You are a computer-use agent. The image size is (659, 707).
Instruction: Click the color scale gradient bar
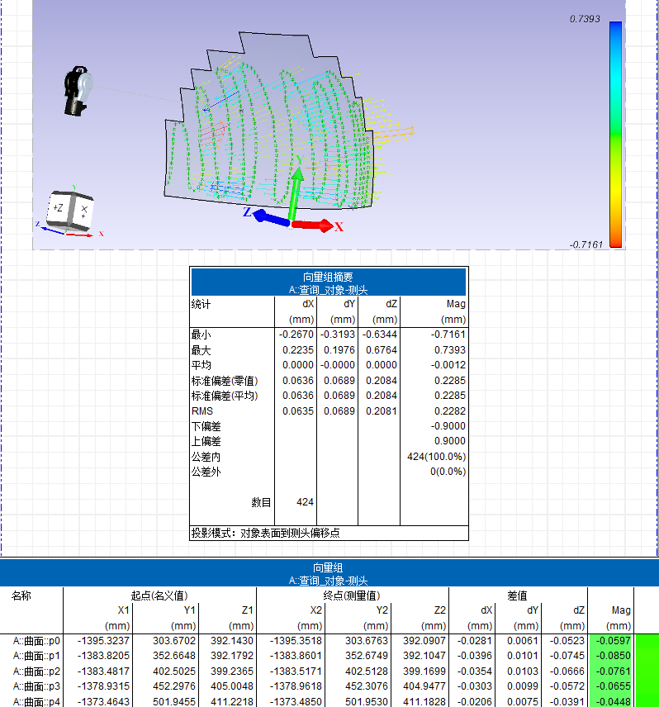pyautogui.click(x=615, y=132)
